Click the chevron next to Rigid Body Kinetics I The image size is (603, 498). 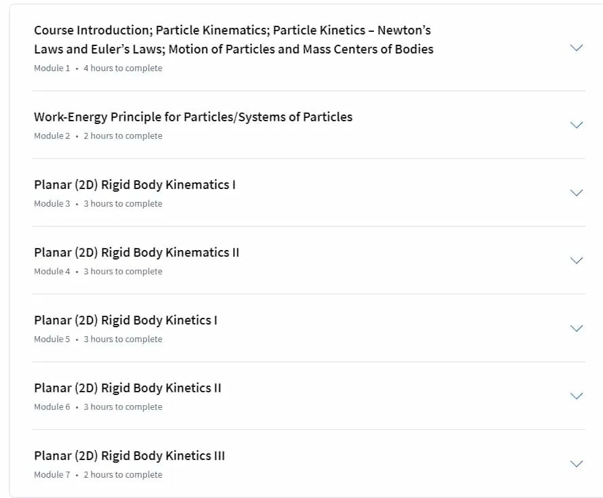point(576,328)
